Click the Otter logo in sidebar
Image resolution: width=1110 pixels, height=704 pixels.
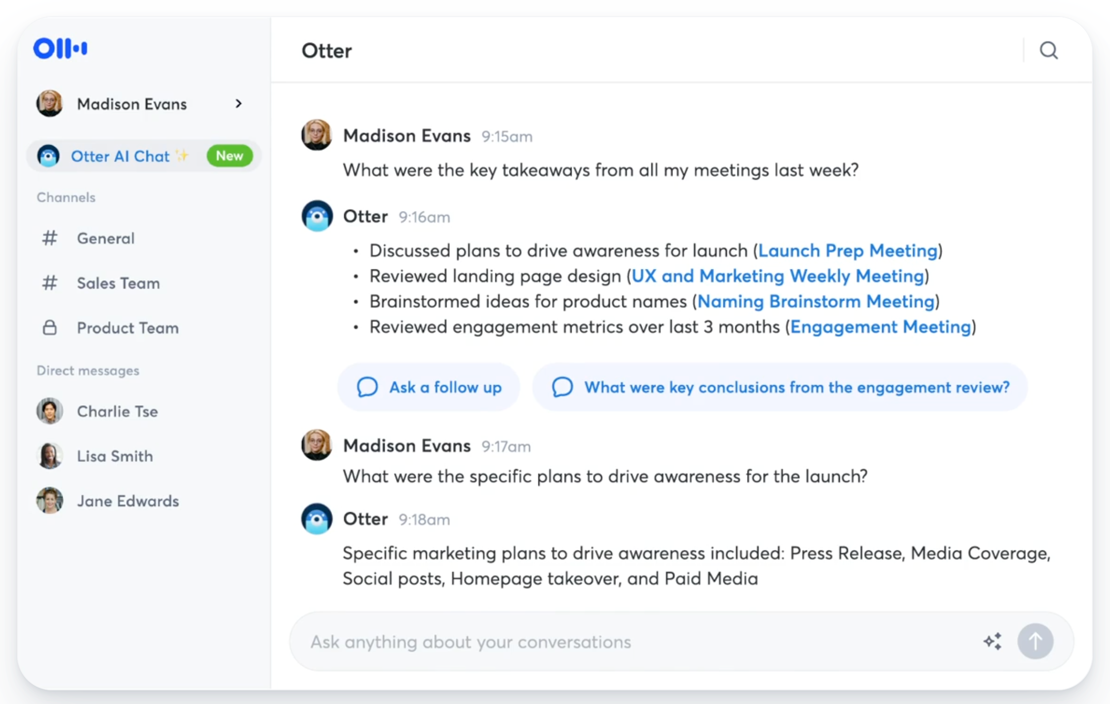[60, 48]
